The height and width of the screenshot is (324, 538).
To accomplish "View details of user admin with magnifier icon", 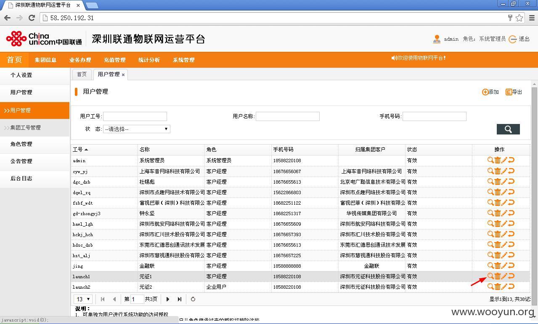I will click(x=490, y=160).
